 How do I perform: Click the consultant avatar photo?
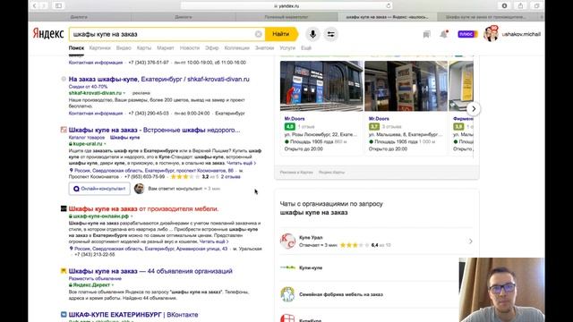(139, 189)
